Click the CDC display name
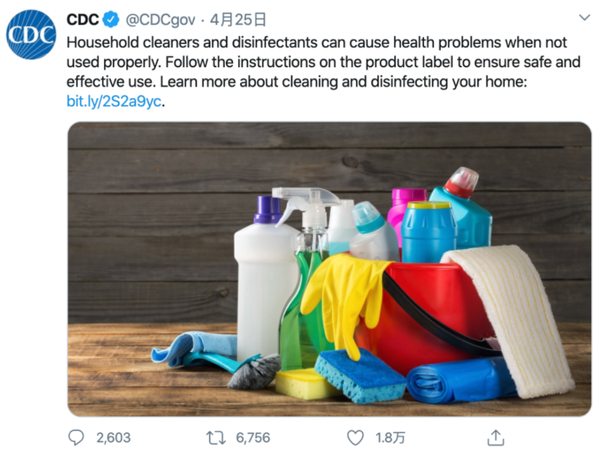Viewport: 605px width, 462px height. pos(82,20)
